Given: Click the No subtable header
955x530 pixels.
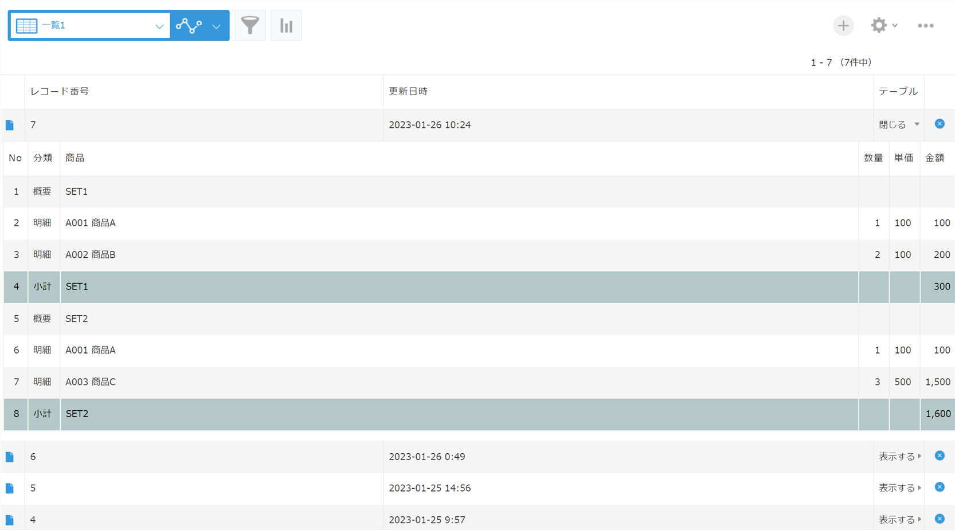Looking at the screenshot, I should 15,158.
